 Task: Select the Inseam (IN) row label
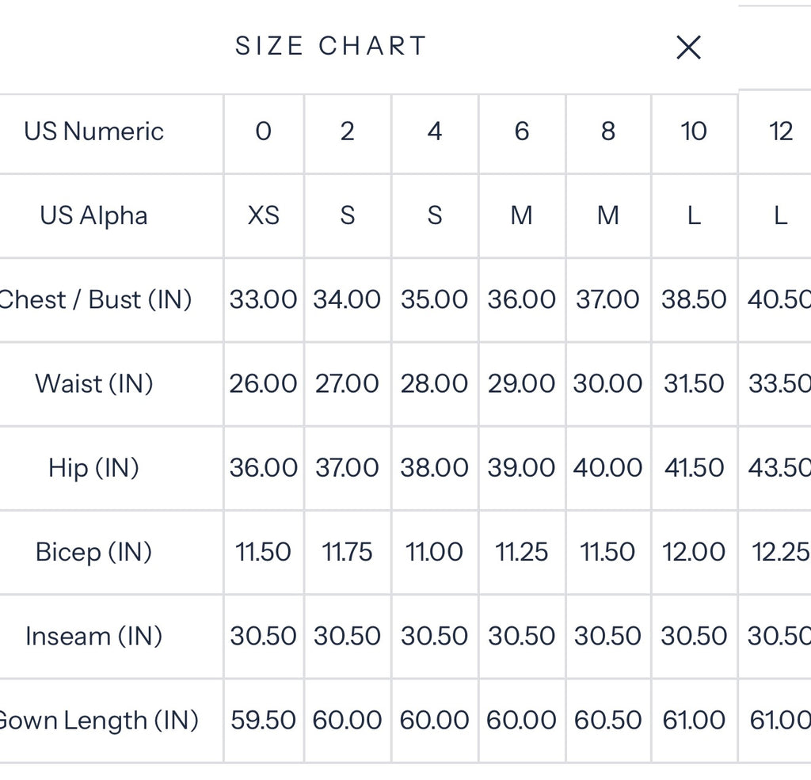coord(93,636)
